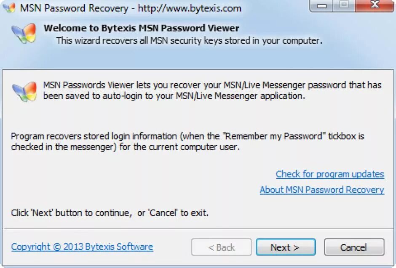Click the greyed-out maximize window icon

[x=343, y=6]
